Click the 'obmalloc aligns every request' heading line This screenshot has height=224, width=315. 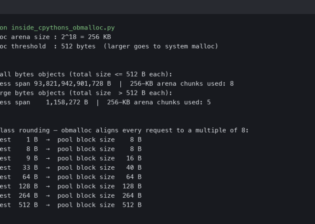pos(125,131)
